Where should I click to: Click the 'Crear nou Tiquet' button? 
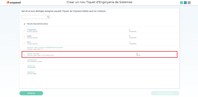click(165, 93)
